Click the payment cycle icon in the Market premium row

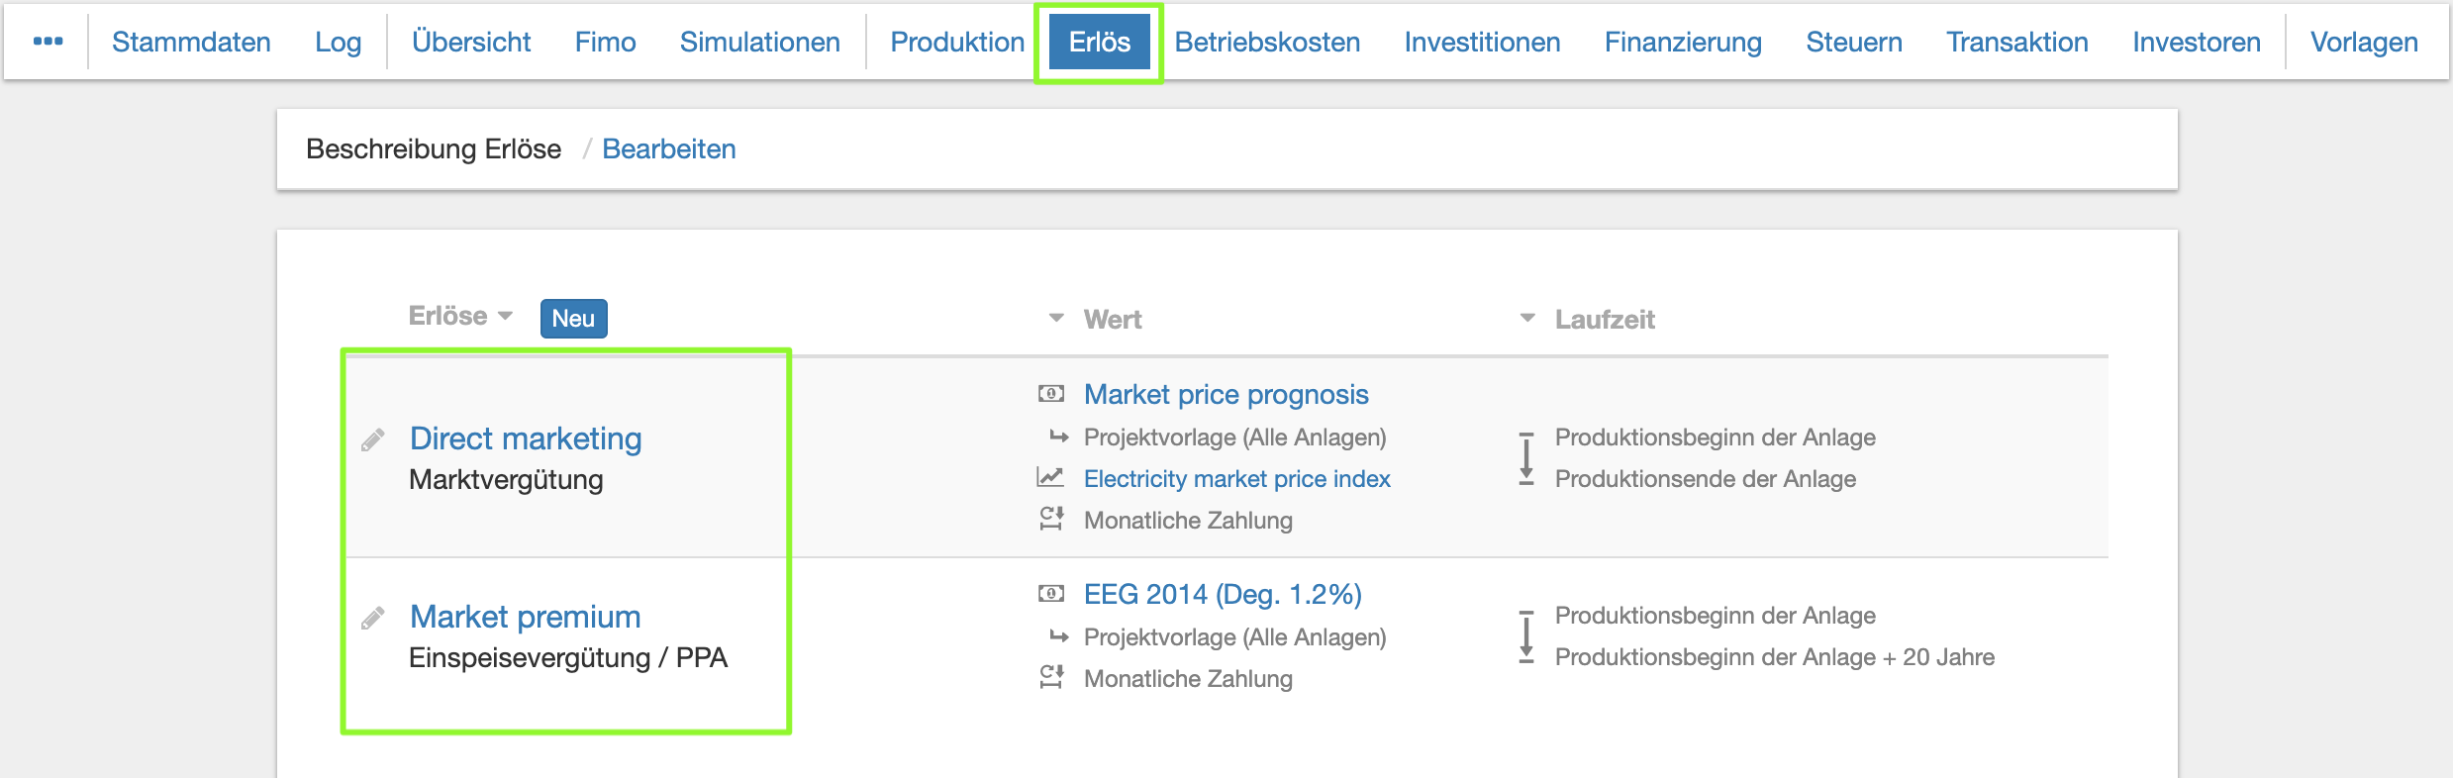tap(1050, 678)
